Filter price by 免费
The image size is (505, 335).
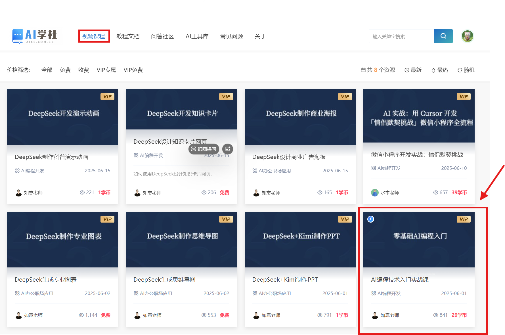click(65, 70)
